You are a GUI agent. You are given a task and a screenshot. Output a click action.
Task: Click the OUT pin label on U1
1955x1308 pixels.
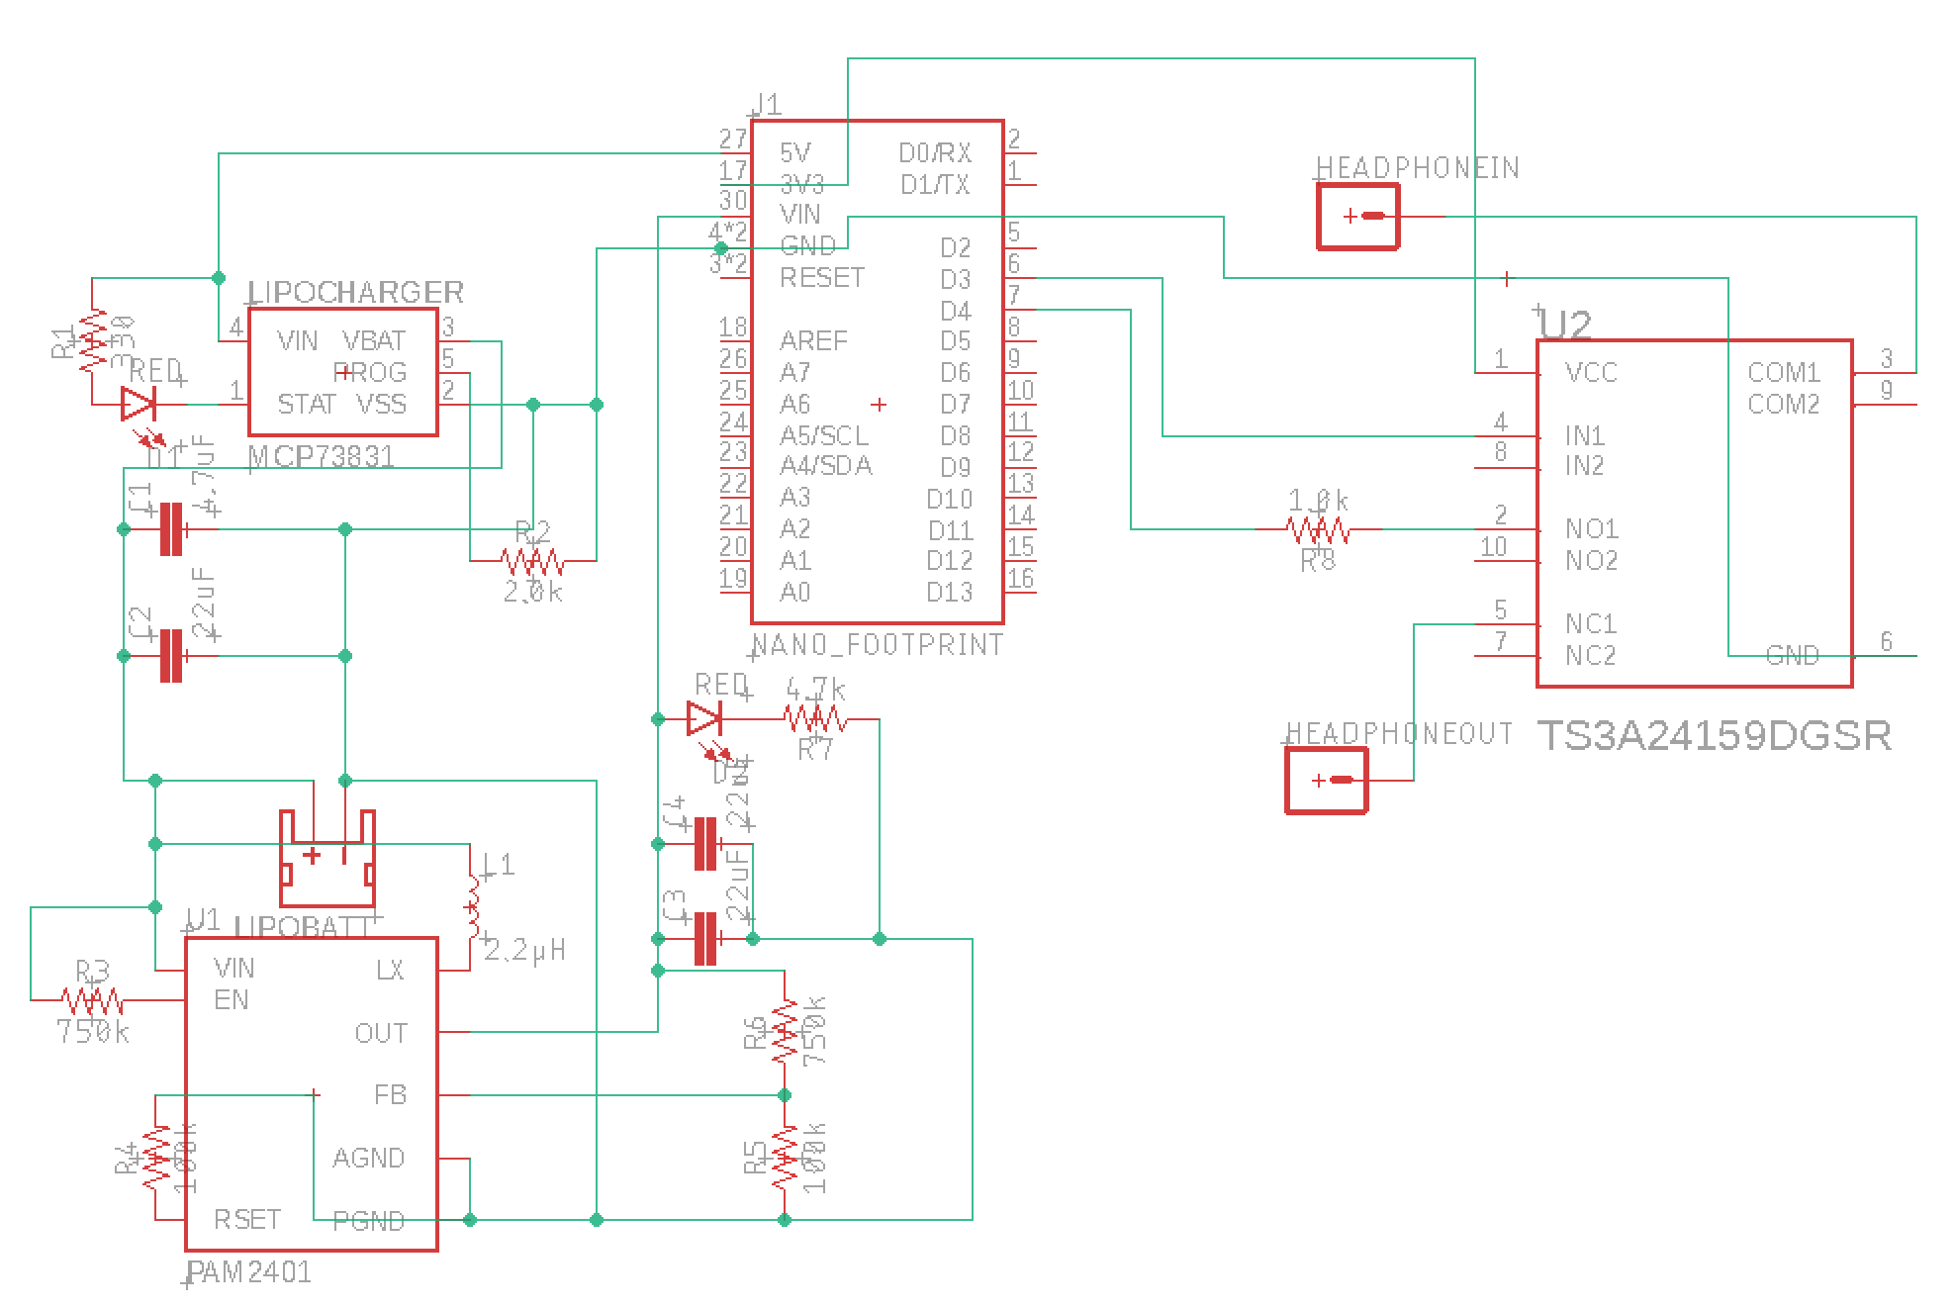[381, 1033]
